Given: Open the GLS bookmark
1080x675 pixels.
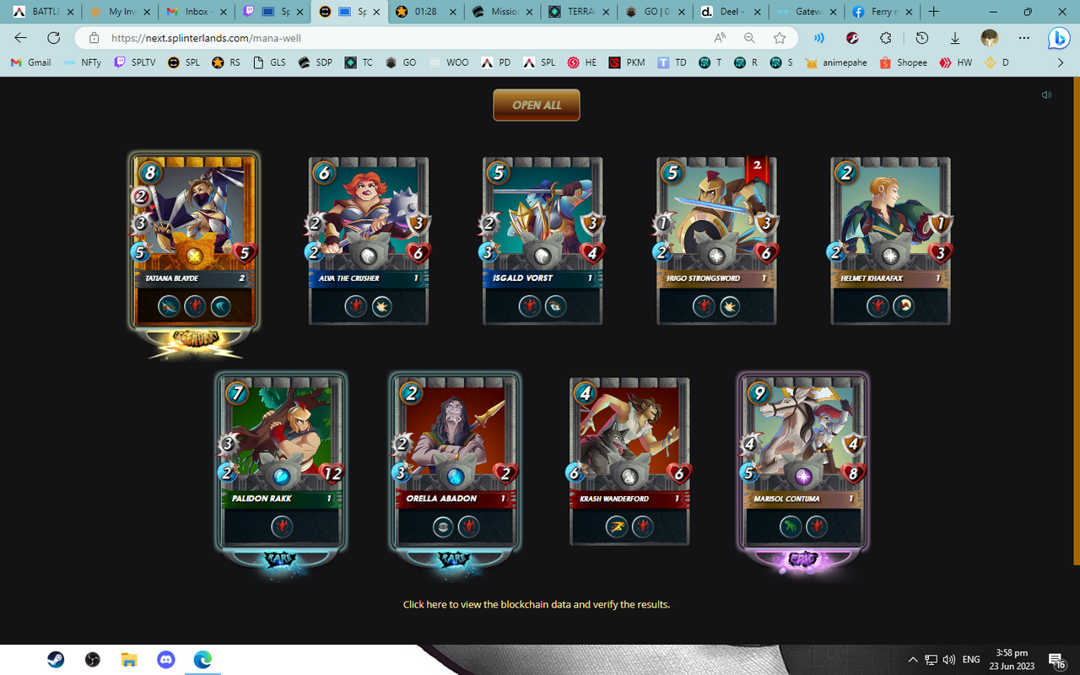Looking at the screenshot, I should tap(270, 62).
